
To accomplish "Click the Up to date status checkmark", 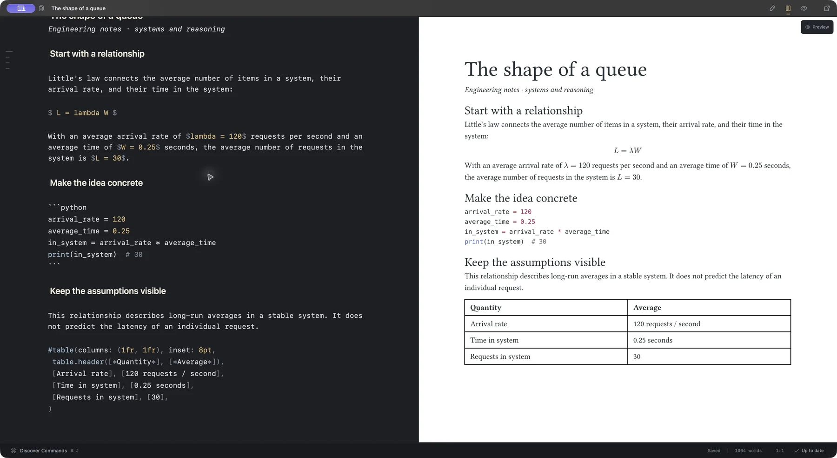I will click(x=809, y=451).
